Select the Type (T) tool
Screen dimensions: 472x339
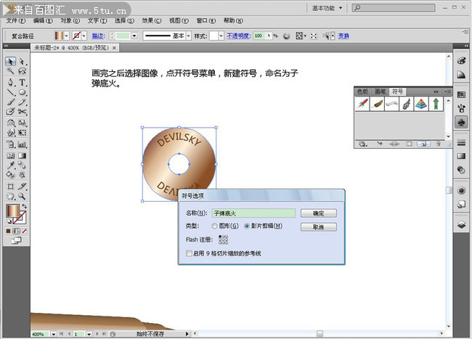coord(22,82)
